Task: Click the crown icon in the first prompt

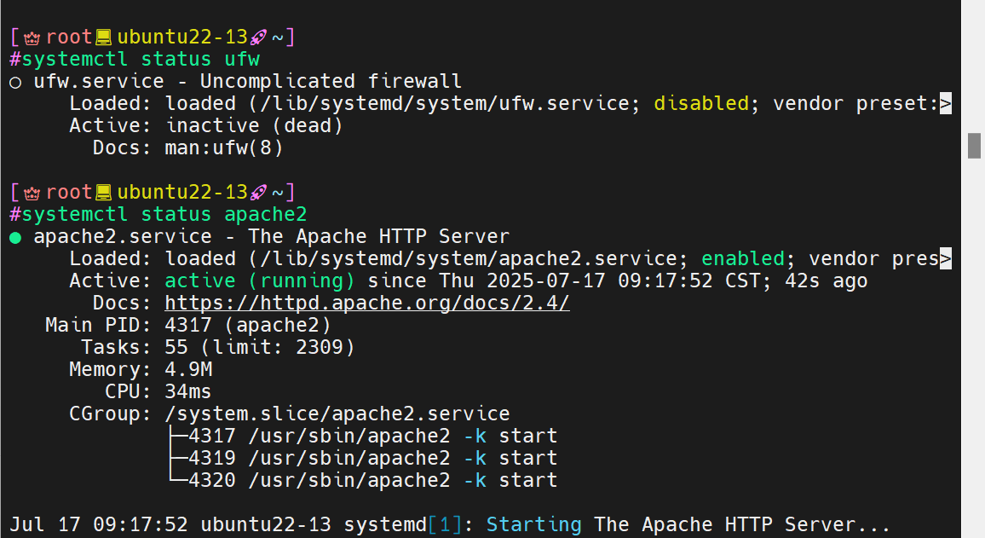Action: (32, 38)
